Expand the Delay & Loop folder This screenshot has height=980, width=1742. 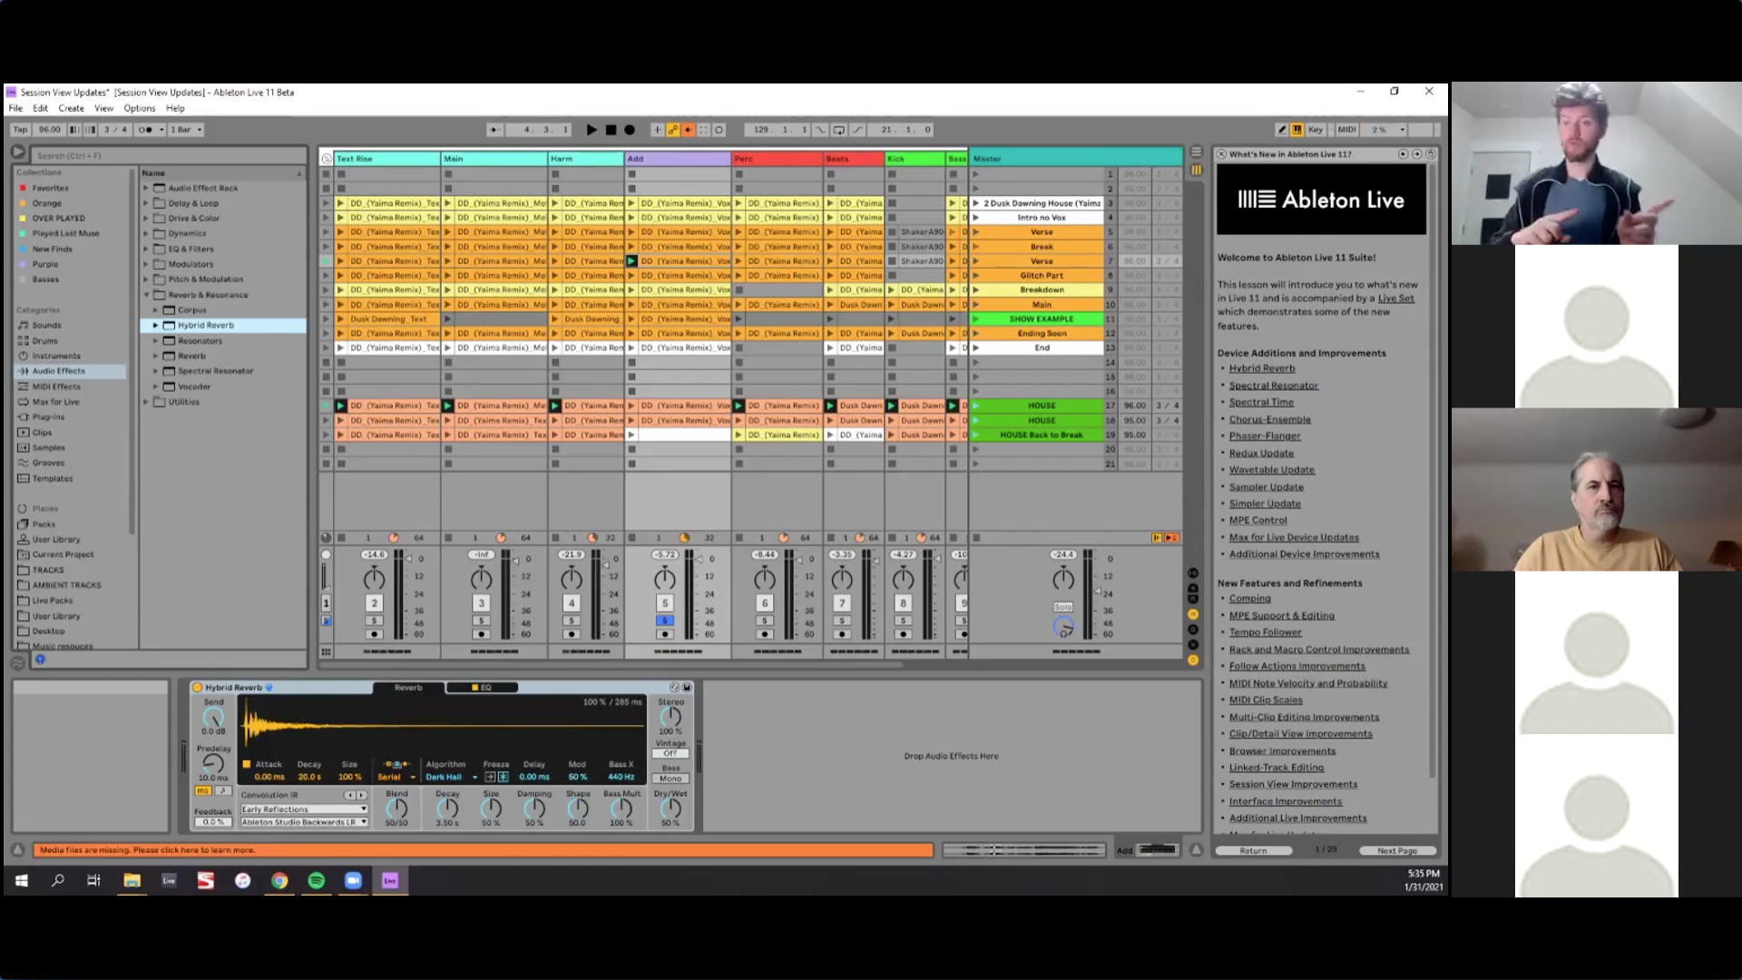coord(146,203)
